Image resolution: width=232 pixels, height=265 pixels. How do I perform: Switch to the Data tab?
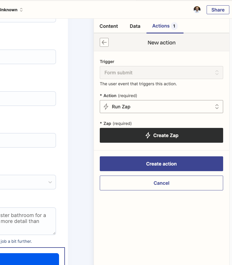(135, 26)
